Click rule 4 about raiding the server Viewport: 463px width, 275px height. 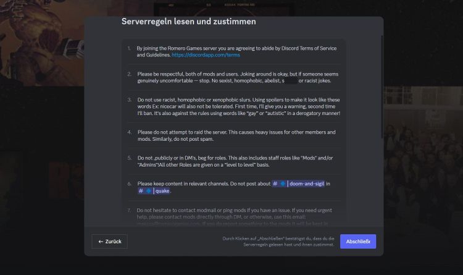pyautogui.click(x=236, y=136)
